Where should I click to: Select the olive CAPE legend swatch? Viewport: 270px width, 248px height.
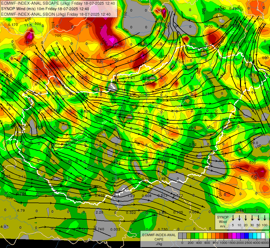click(x=189, y=236)
